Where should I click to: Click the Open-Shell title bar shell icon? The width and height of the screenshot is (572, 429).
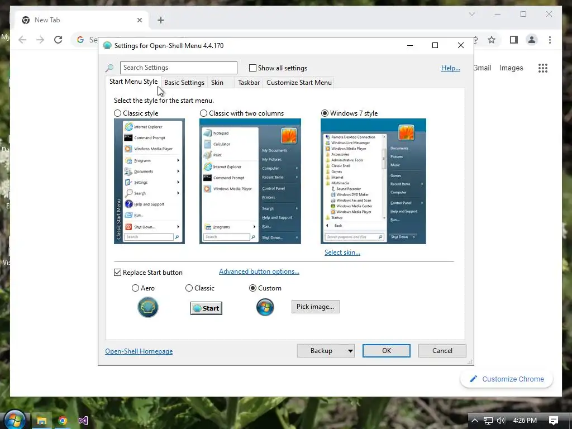[x=107, y=45]
